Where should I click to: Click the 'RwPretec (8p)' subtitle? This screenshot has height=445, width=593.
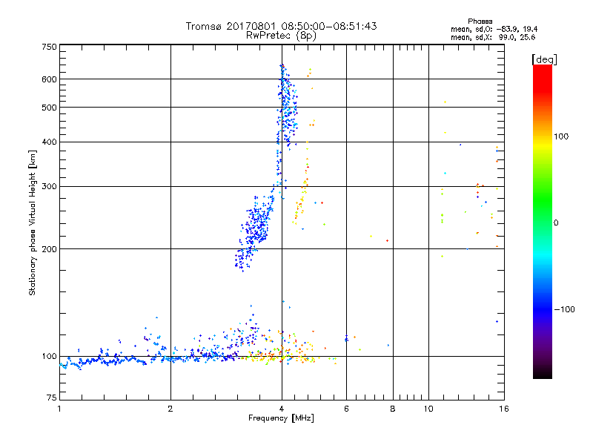(281, 36)
